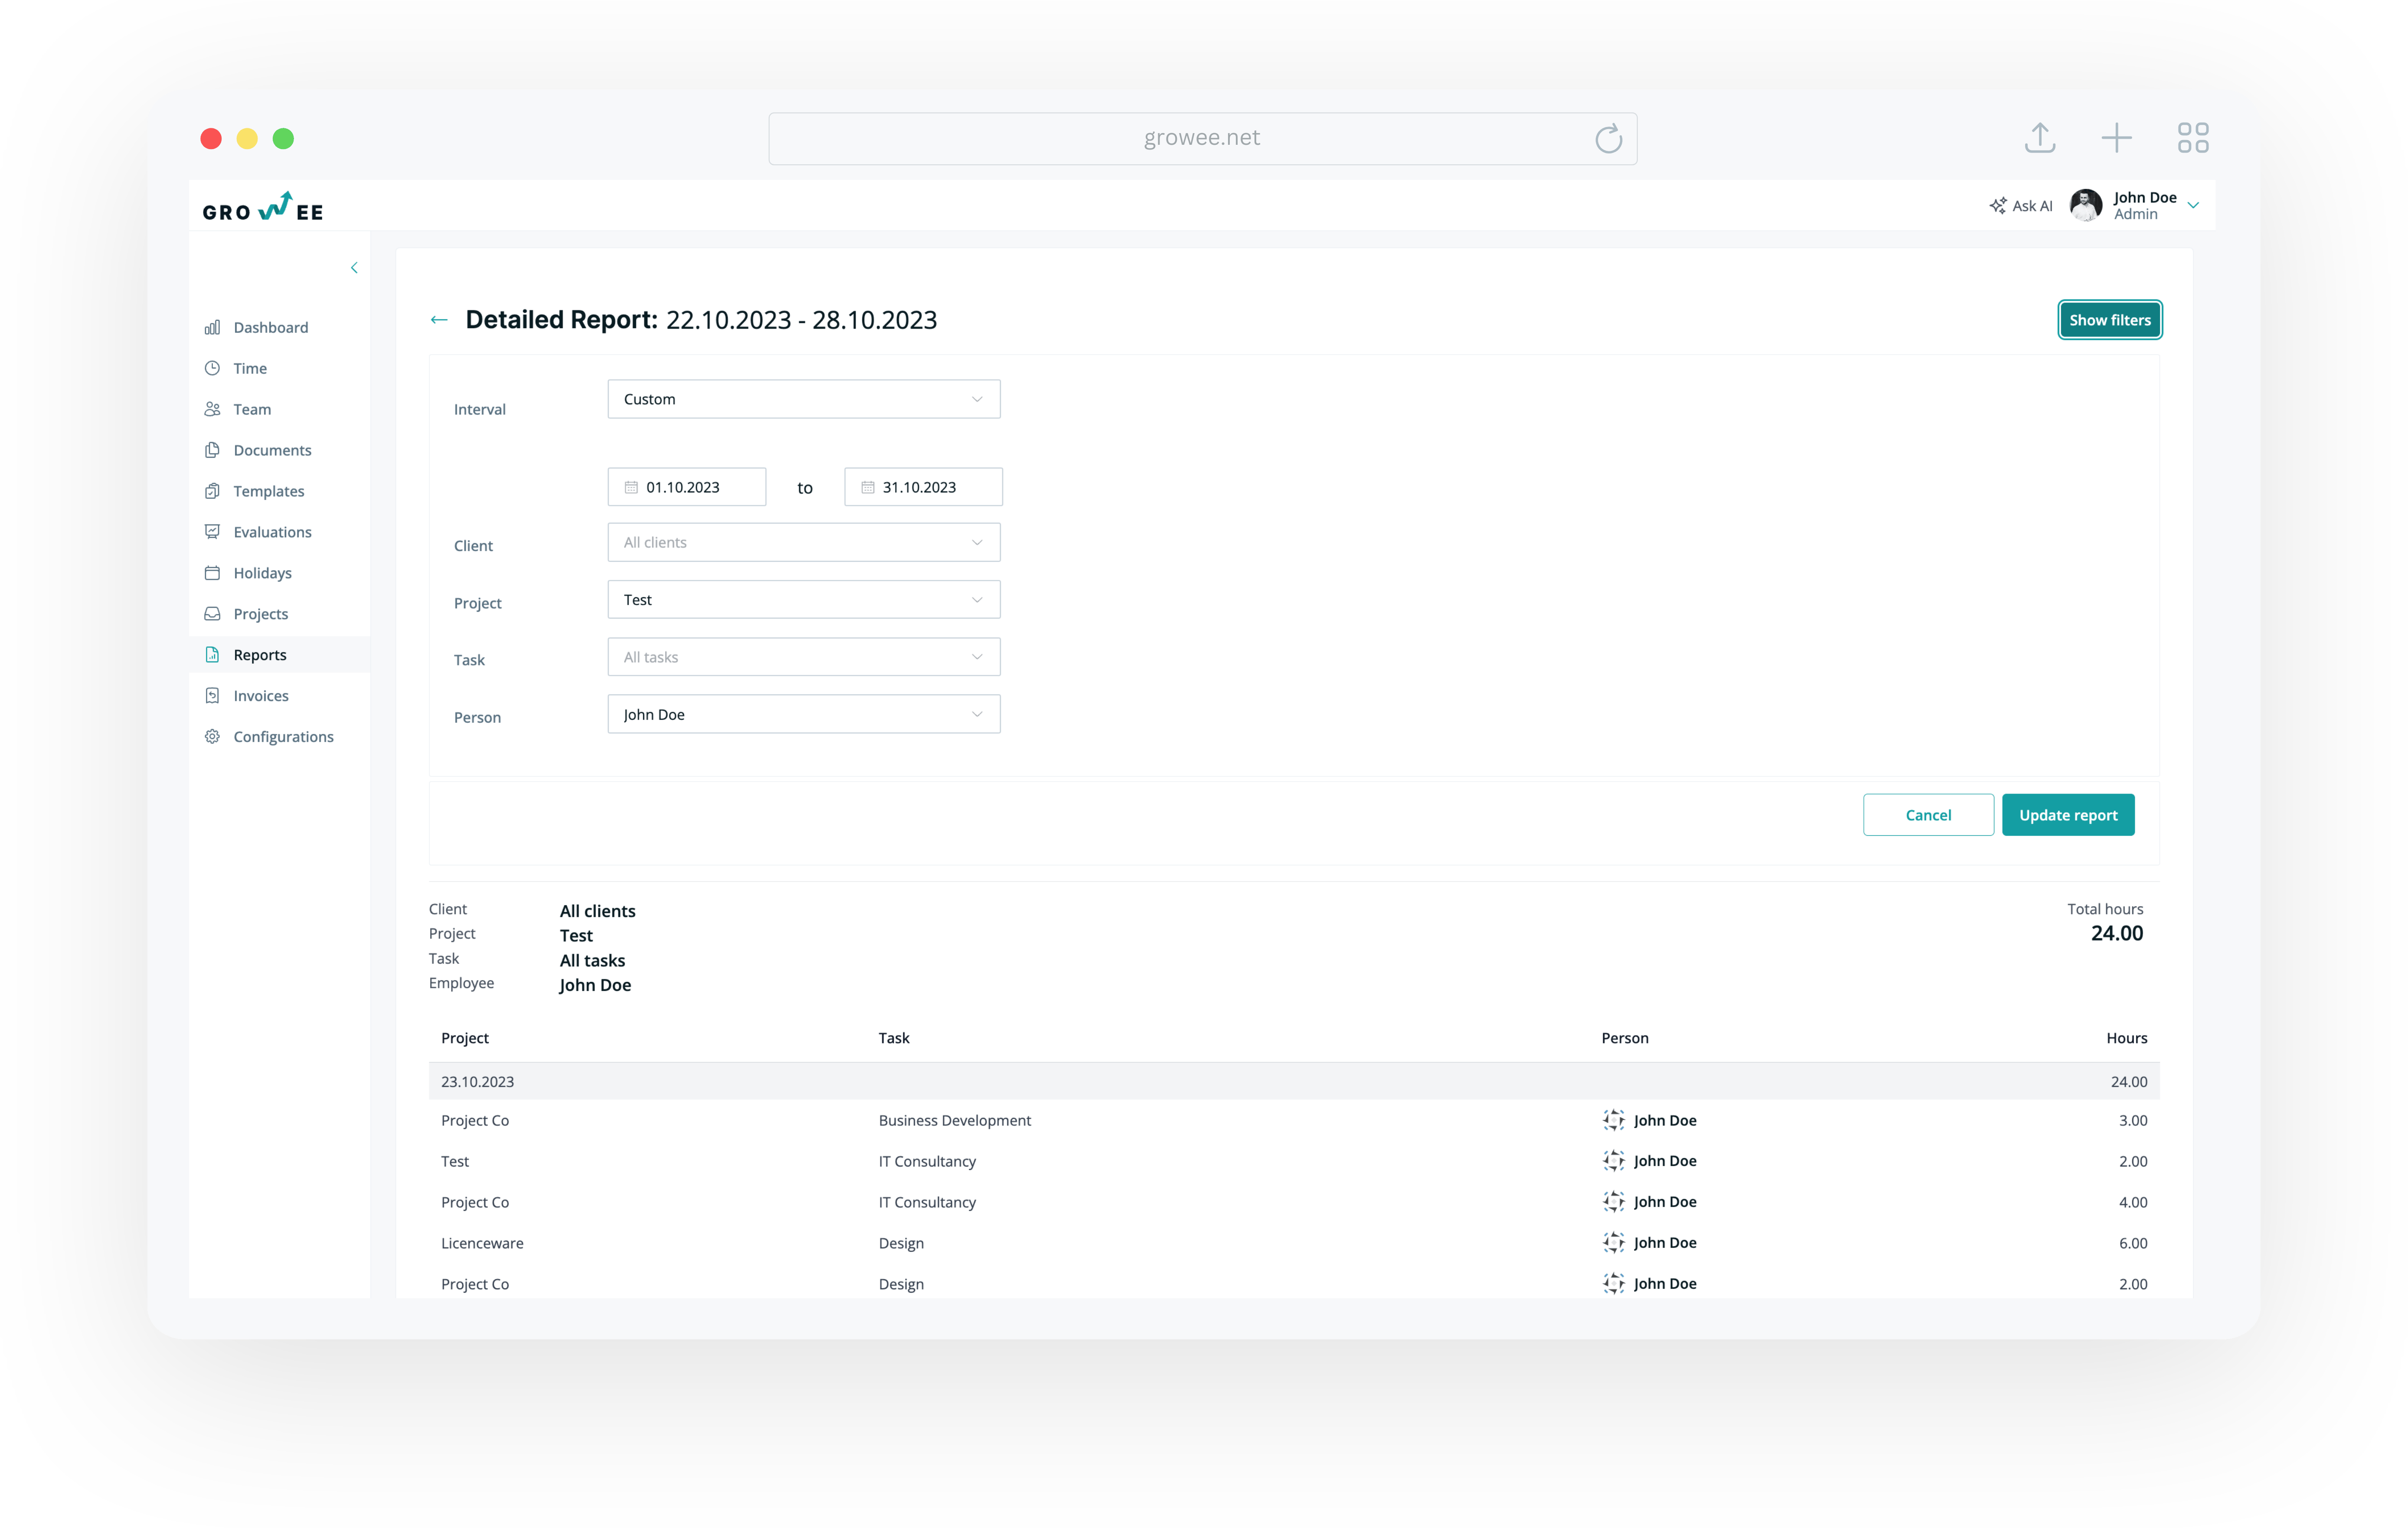This screenshot has width=2408, height=1528.
Task: Open the All tasks dropdown
Action: (804, 658)
